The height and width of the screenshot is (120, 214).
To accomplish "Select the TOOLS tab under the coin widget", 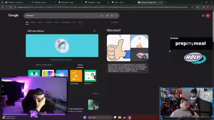I will pos(80,65).
